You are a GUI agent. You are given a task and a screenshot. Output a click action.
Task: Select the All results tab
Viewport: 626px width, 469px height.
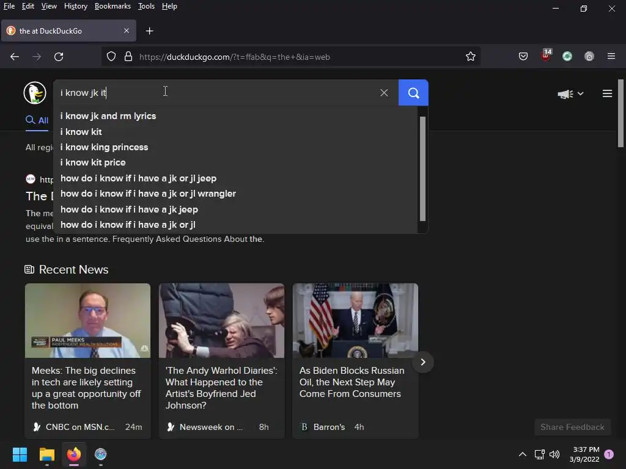[x=37, y=120]
